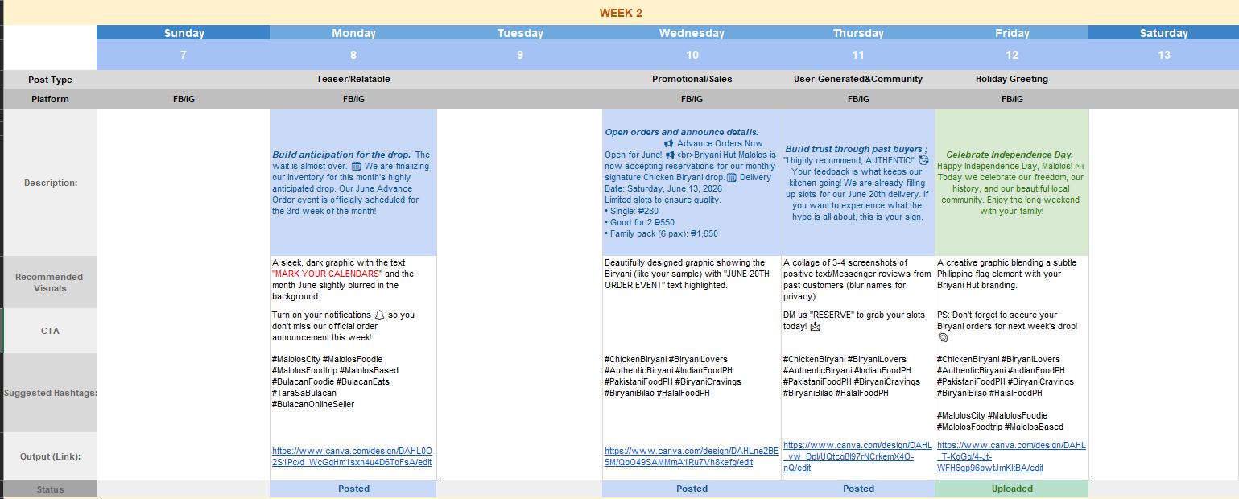Click the Sunday column header
Viewport: 1239px width, 499px height.
pos(184,33)
